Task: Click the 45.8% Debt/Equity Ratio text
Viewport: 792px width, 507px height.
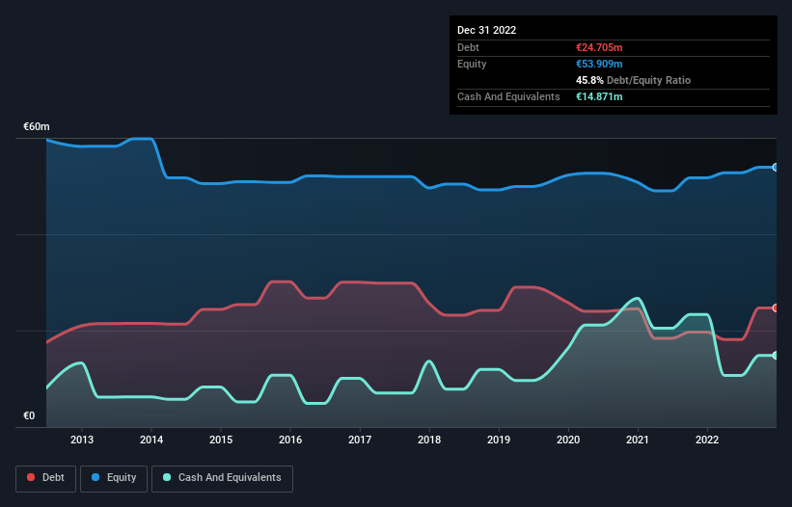Action: point(633,80)
